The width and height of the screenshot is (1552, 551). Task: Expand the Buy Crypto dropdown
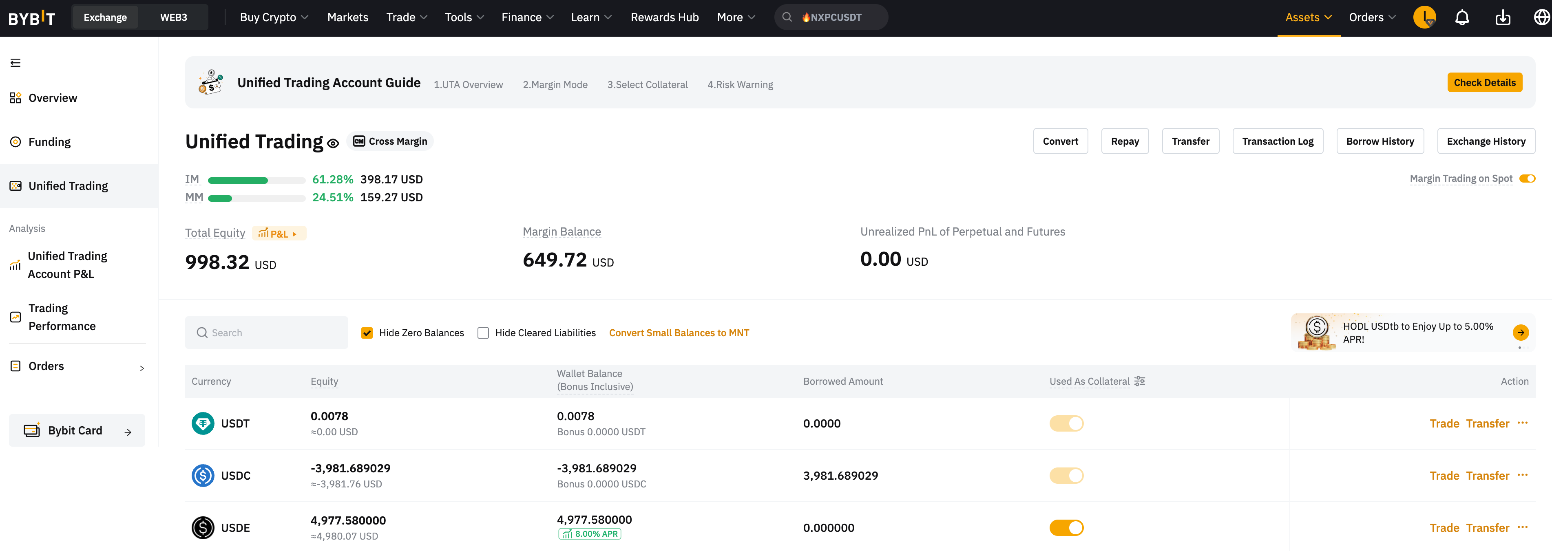point(274,18)
